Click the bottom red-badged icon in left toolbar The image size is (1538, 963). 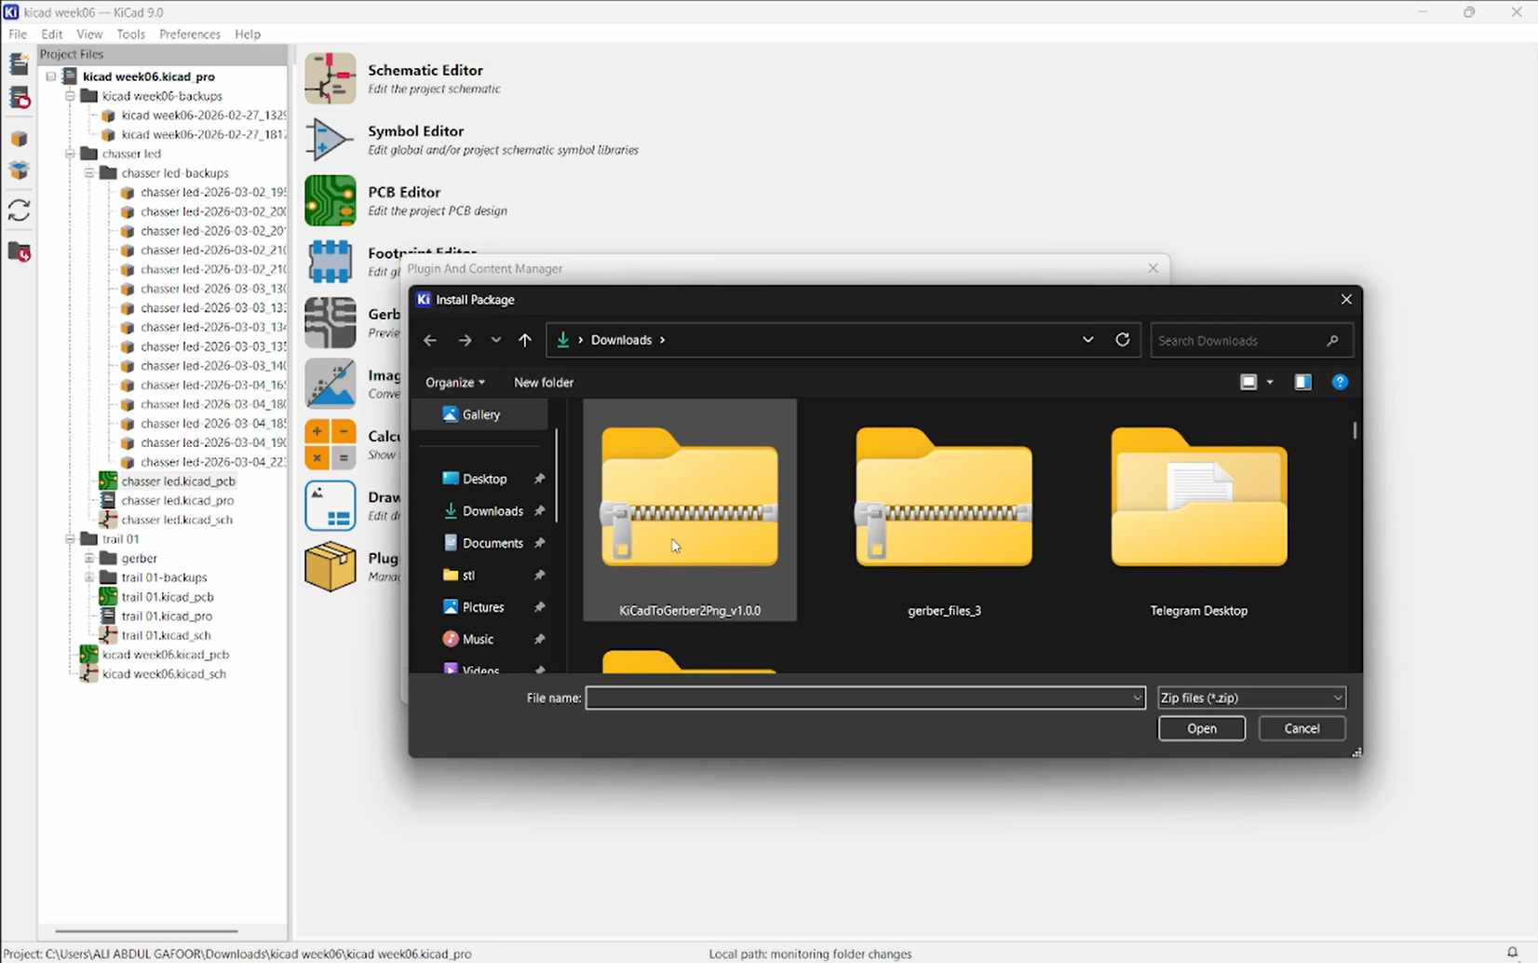(x=19, y=252)
